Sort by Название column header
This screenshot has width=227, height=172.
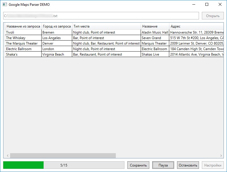pyautogui.click(x=155, y=26)
